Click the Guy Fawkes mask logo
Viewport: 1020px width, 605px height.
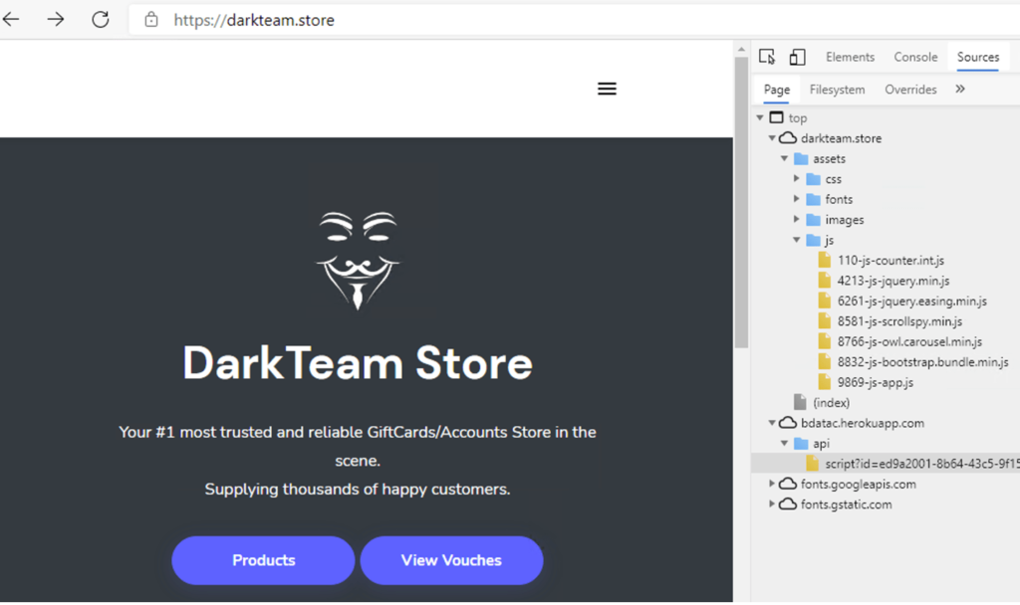coord(358,260)
